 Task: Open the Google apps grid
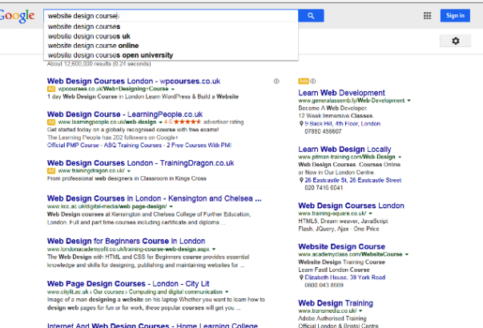427,15
